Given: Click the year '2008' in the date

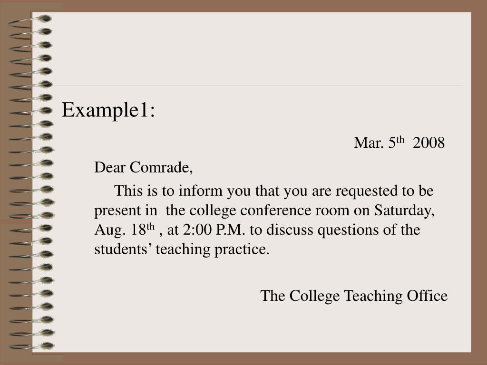Looking at the screenshot, I should 429,143.
